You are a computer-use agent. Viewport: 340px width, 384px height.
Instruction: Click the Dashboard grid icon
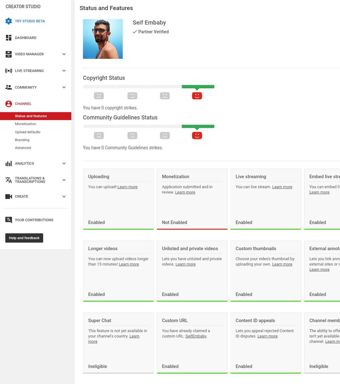point(9,38)
